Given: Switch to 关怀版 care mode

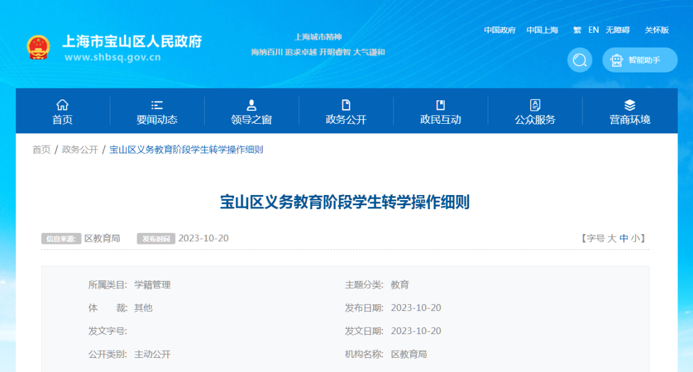Looking at the screenshot, I should coord(656,30).
